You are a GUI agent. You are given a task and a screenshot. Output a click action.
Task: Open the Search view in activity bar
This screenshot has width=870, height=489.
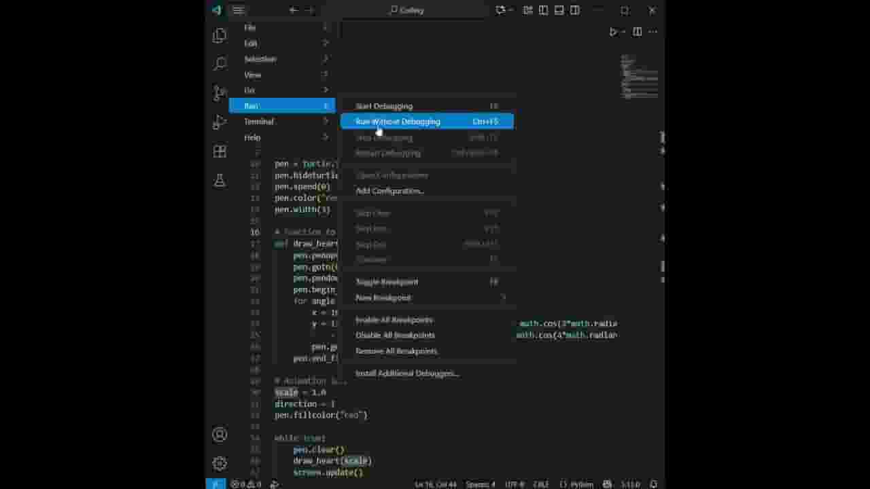pyautogui.click(x=220, y=64)
